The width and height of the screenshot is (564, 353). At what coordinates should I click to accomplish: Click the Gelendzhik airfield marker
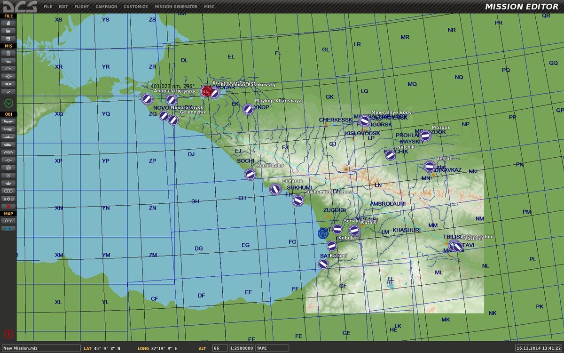173,120
